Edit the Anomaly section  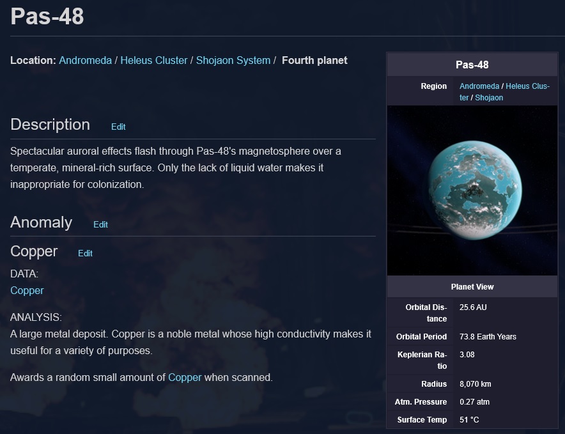[x=100, y=224]
